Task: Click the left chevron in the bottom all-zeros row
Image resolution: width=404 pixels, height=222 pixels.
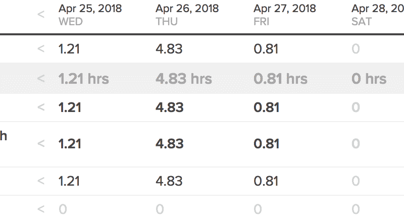Action: tap(41, 209)
